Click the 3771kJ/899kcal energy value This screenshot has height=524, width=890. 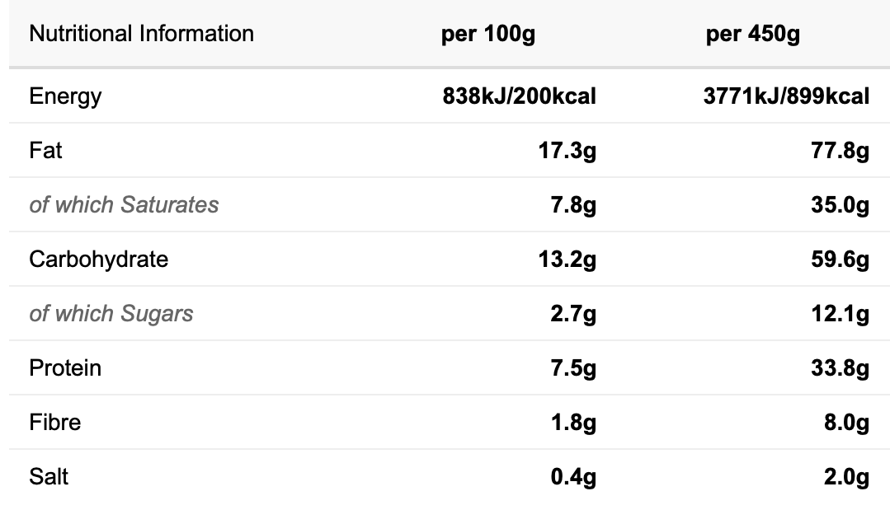point(786,96)
